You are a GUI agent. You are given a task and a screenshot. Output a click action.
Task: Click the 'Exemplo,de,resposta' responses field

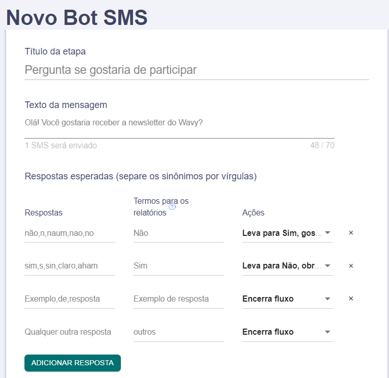pyautogui.click(x=70, y=299)
